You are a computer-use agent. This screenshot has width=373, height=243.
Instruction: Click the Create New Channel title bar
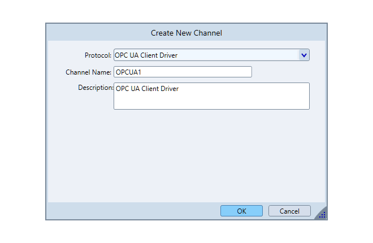pos(186,33)
